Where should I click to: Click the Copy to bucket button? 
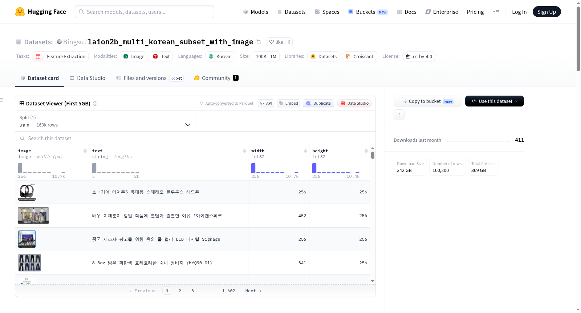click(x=428, y=101)
